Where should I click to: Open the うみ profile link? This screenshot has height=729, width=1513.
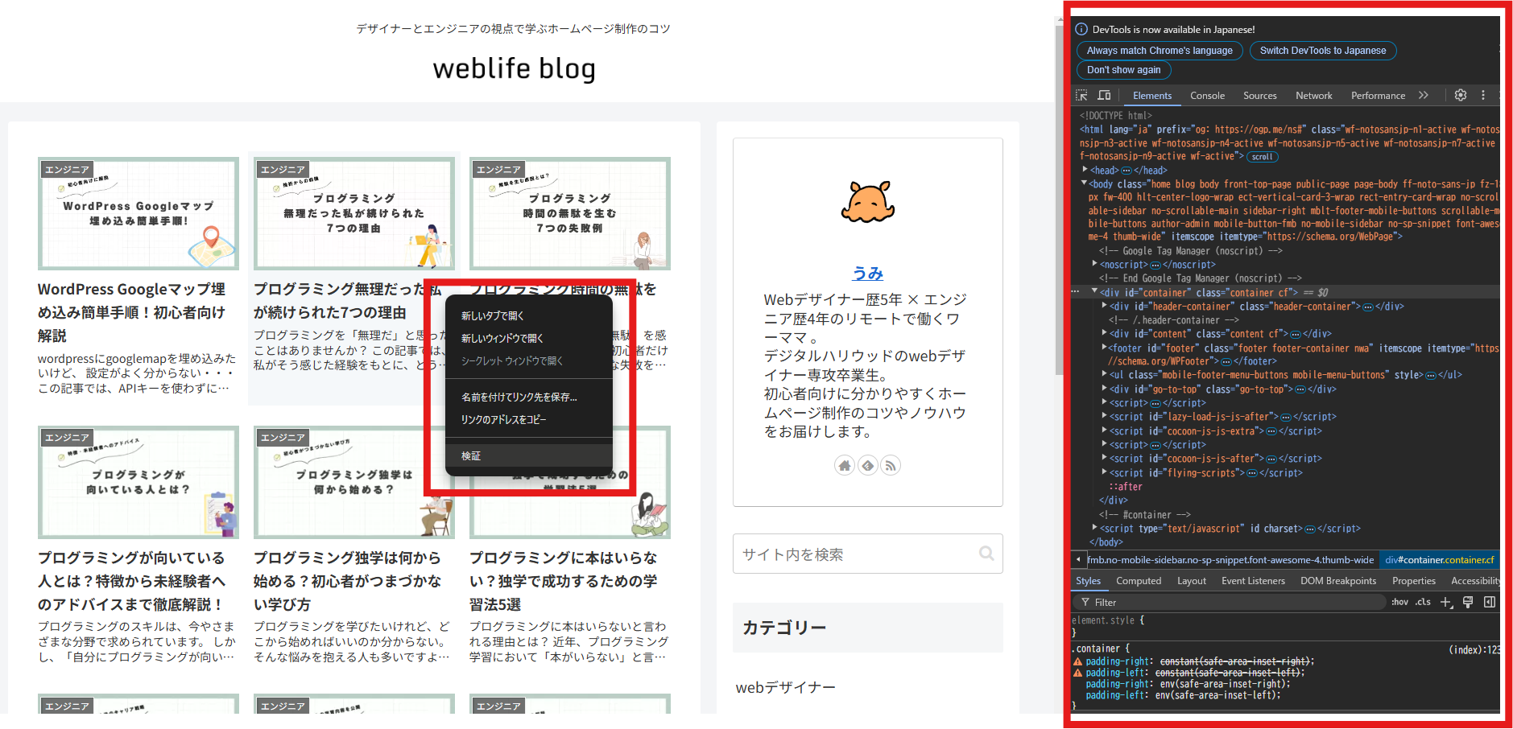coord(867,273)
